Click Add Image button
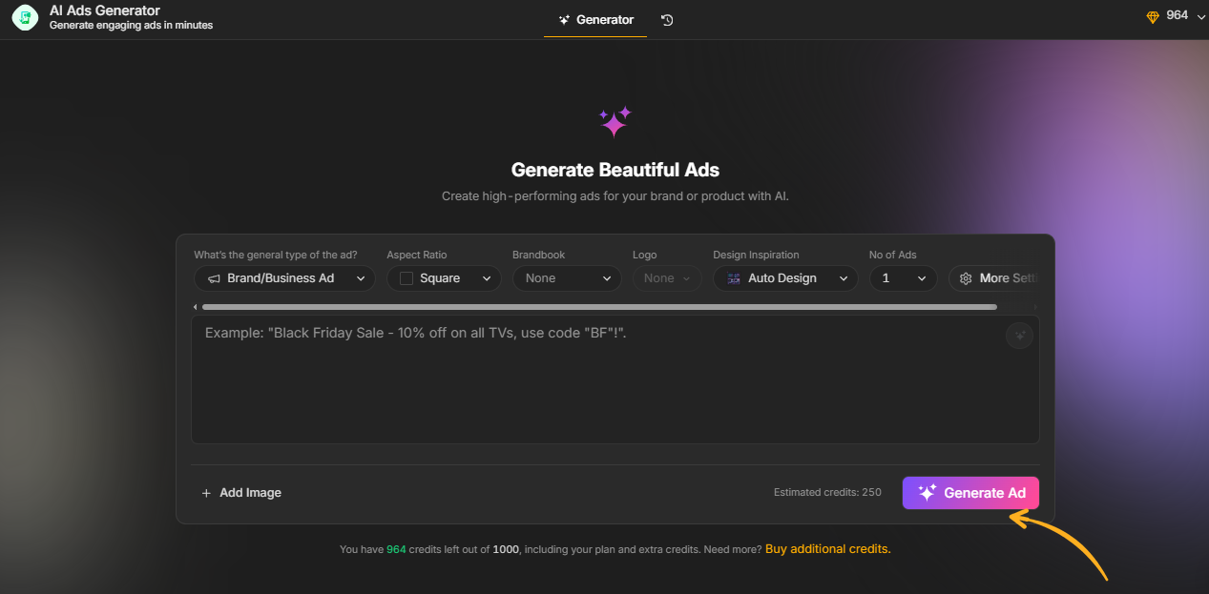 click(x=241, y=493)
